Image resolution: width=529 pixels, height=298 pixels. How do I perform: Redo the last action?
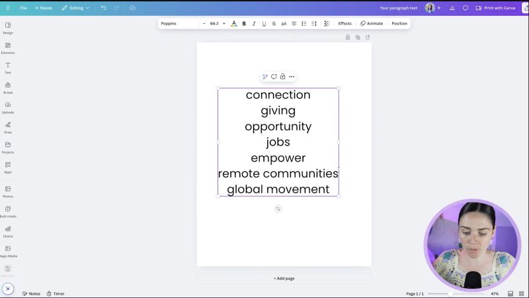116,8
